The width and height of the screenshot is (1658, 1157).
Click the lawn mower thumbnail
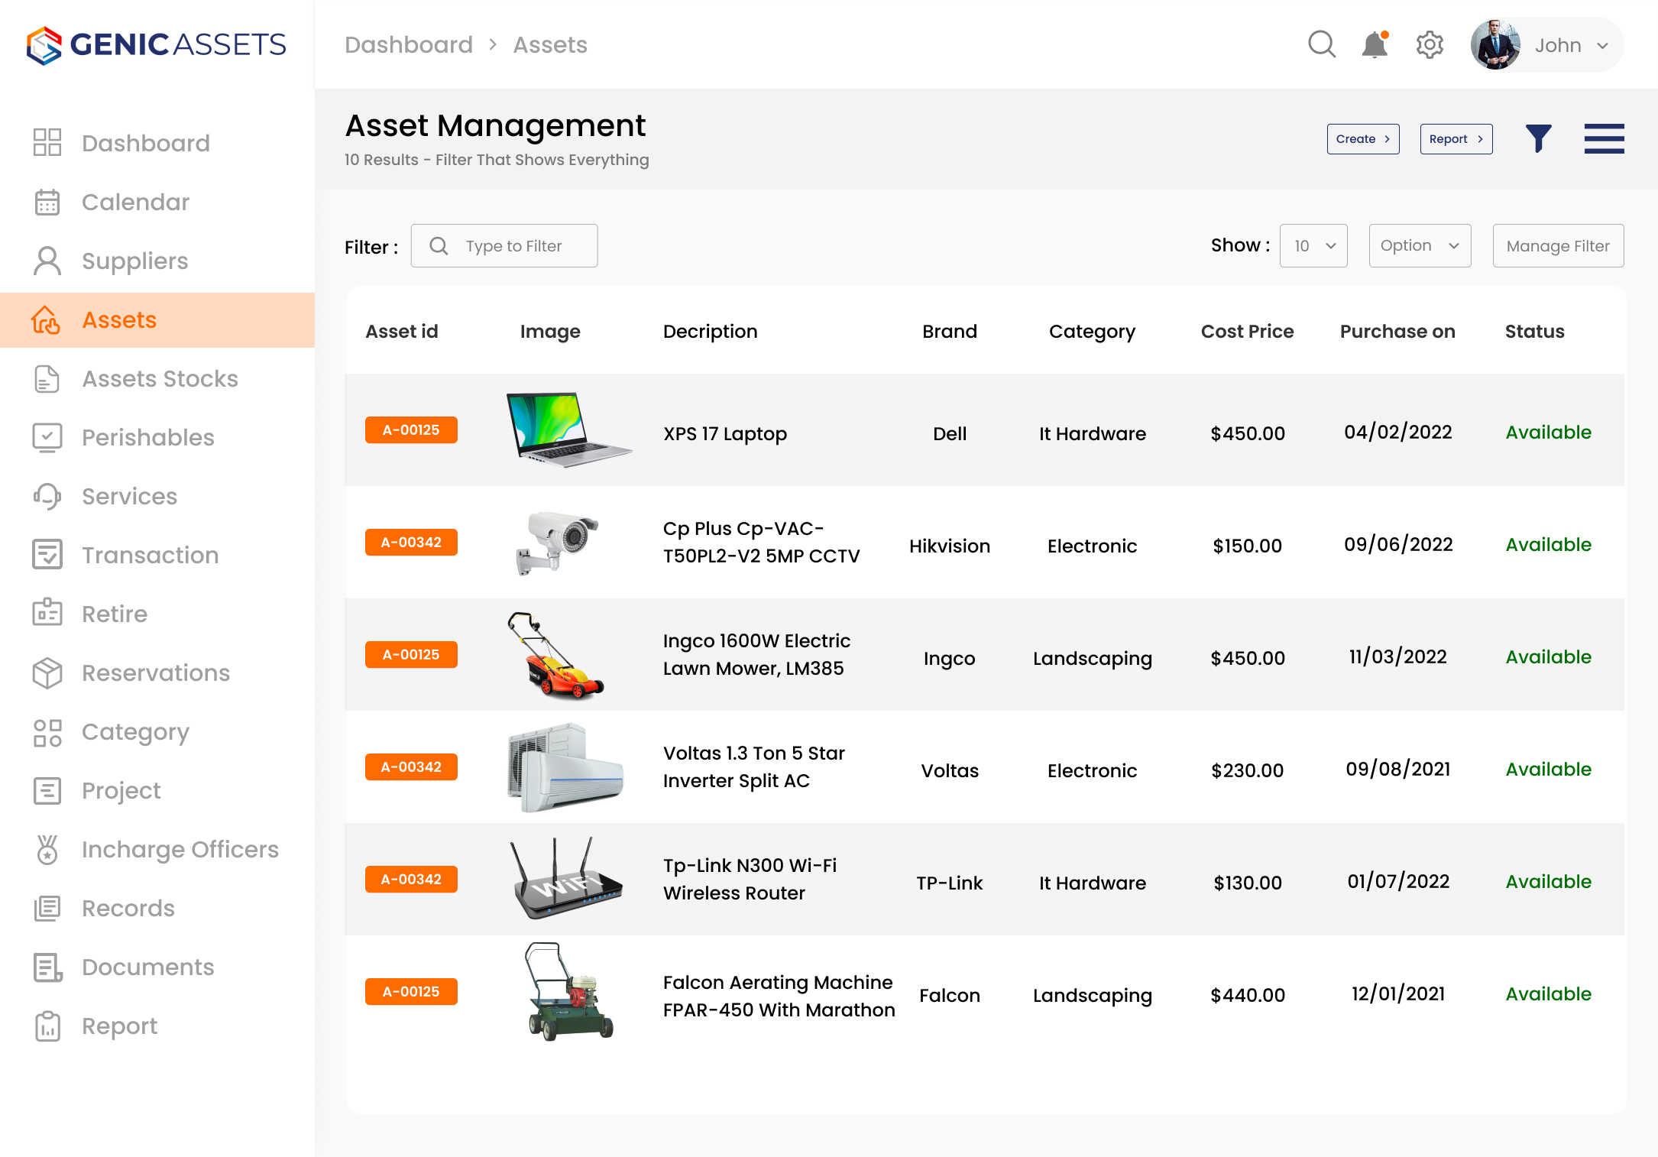(555, 655)
